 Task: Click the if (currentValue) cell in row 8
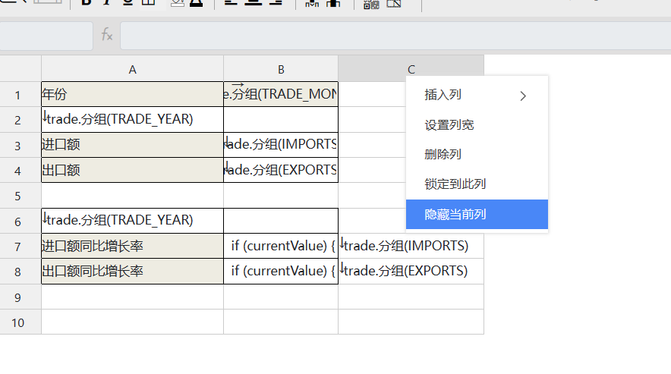[x=281, y=272]
